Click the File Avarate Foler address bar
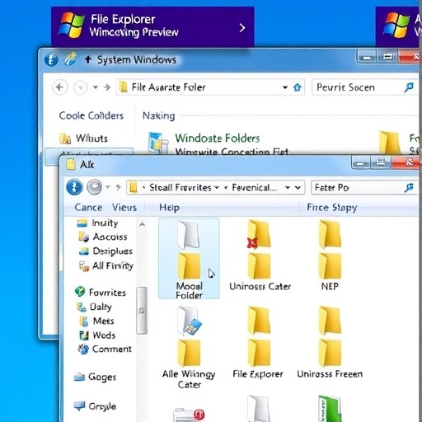The width and height of the screenshot is (422, 422). [210, 87]
